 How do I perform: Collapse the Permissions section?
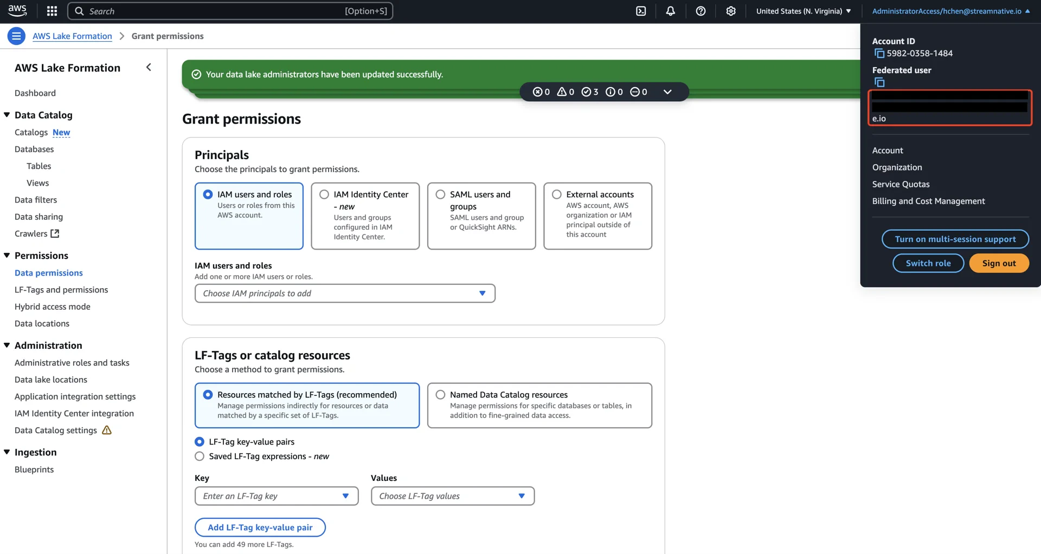(x=7, y=255)
